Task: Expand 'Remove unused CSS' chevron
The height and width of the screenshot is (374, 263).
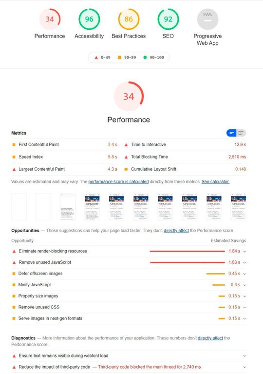Action: pyautogui.click(x=244, y=308)
